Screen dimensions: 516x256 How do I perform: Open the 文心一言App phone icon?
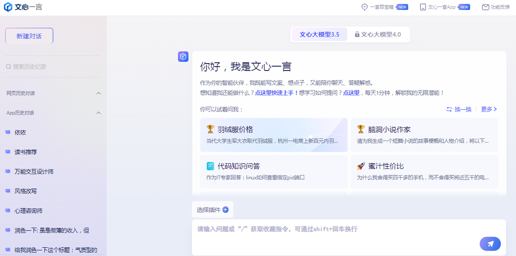423,7
